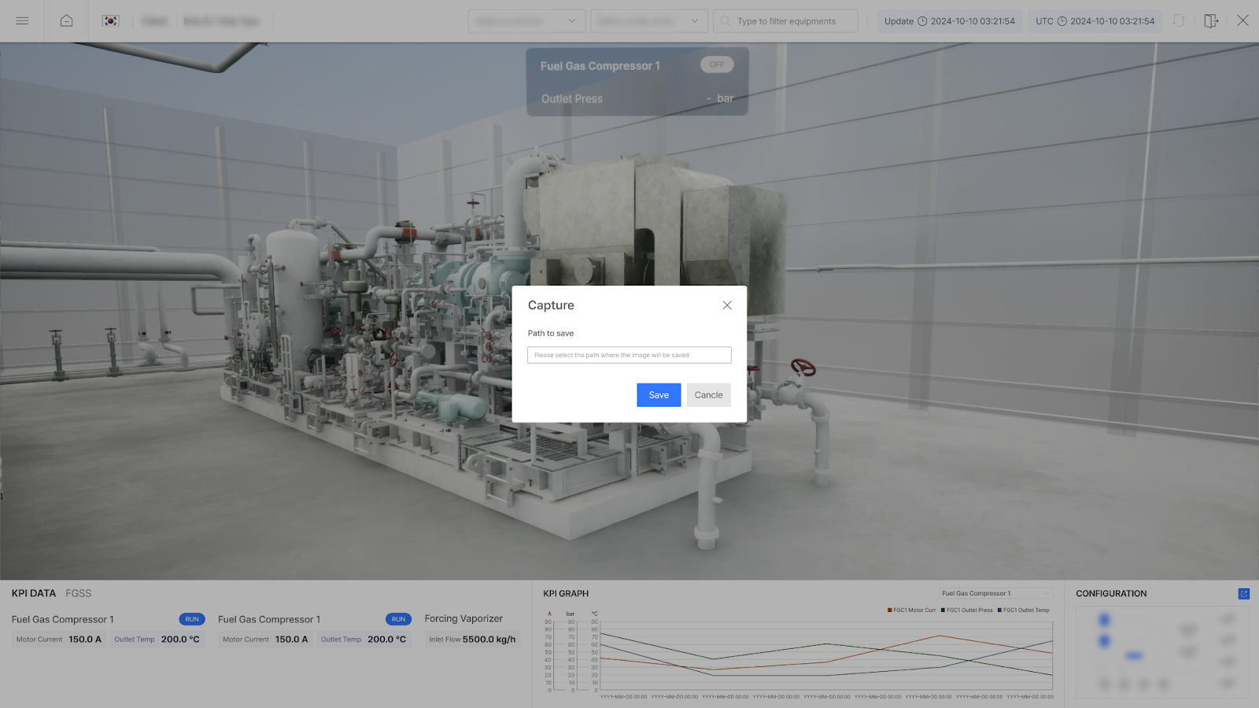Toggle FGC1 Motor Curr legend swatch
Image resolution: width=1259 pixels, height=708 pixels.
pyautogui.click(x=890, y=610)
